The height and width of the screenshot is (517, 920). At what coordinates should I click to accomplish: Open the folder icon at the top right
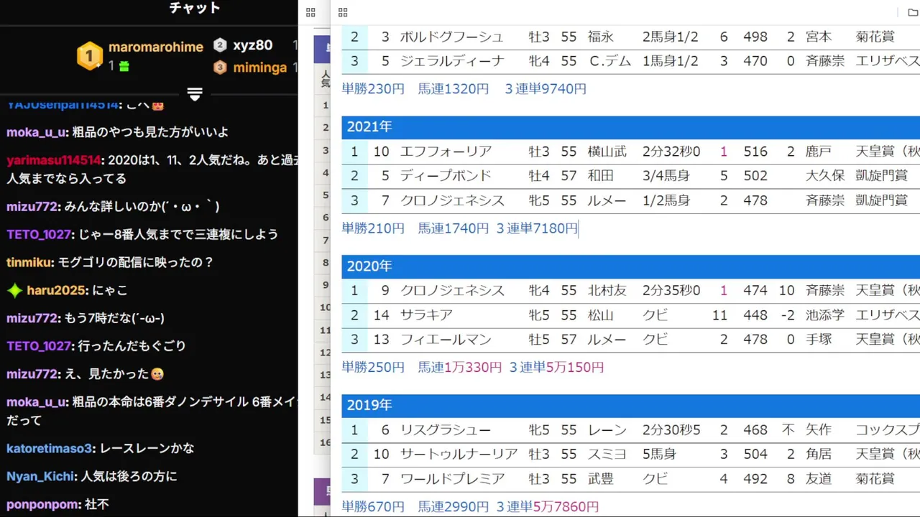point(913,12)
